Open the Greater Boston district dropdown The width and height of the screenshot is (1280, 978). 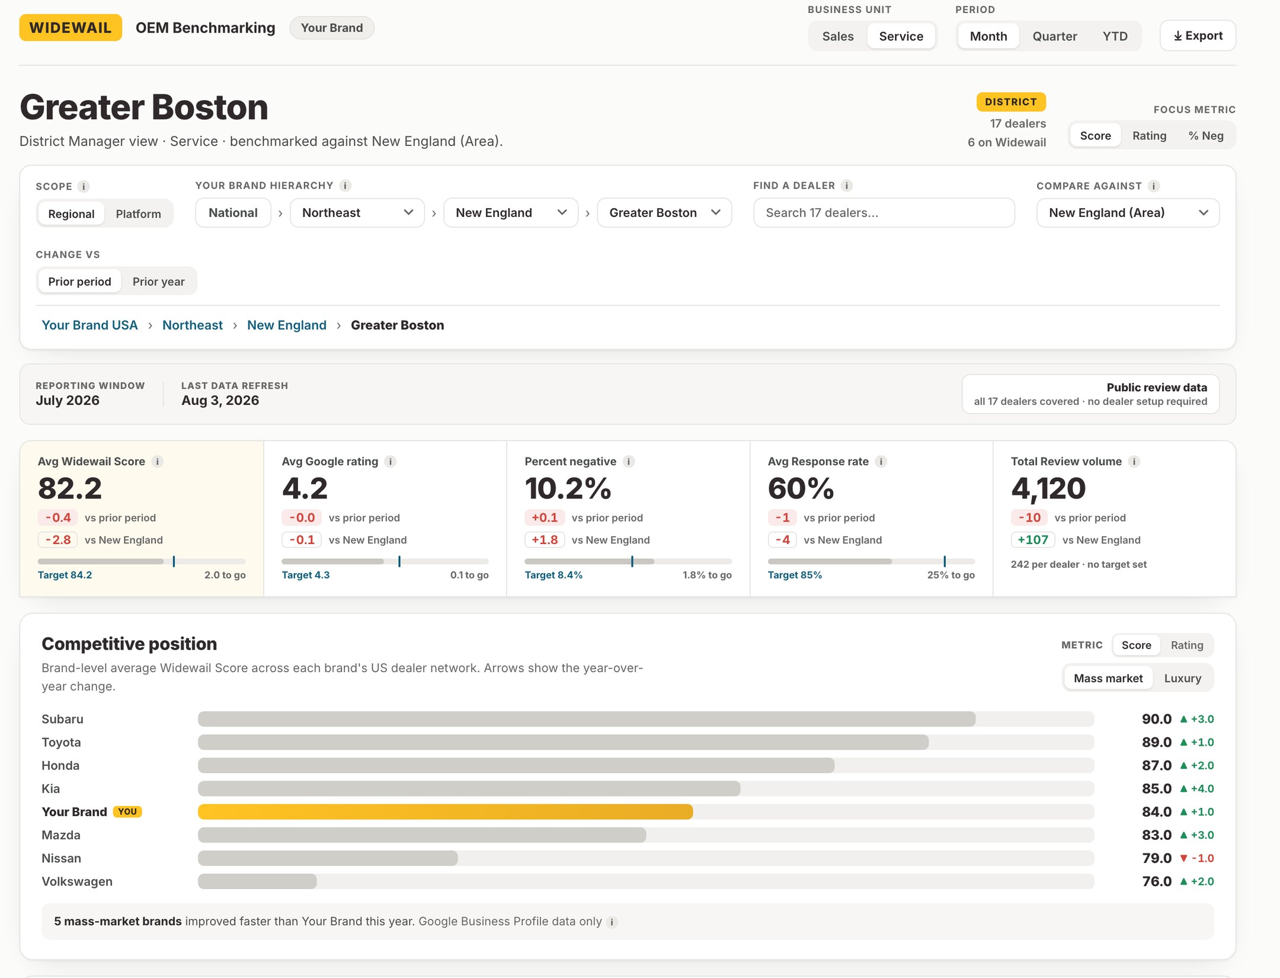click(x=664, y=213)
